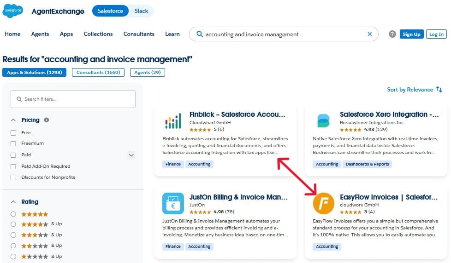The width and height of the screenshot is (451, 263).
Task: Click the Sign Up button
Action: point(411,34)
